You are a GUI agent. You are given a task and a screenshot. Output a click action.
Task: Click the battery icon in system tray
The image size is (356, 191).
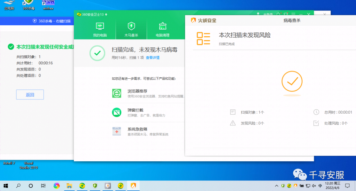pos(302,186)
